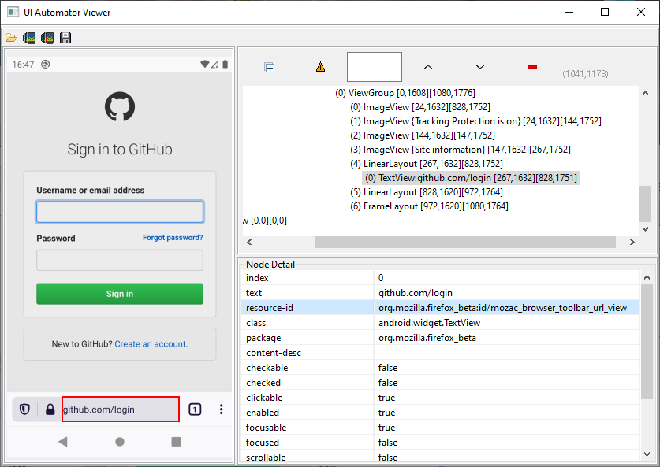
Task: Click the Sign in to GitHub heading
Action: [120, 149]
